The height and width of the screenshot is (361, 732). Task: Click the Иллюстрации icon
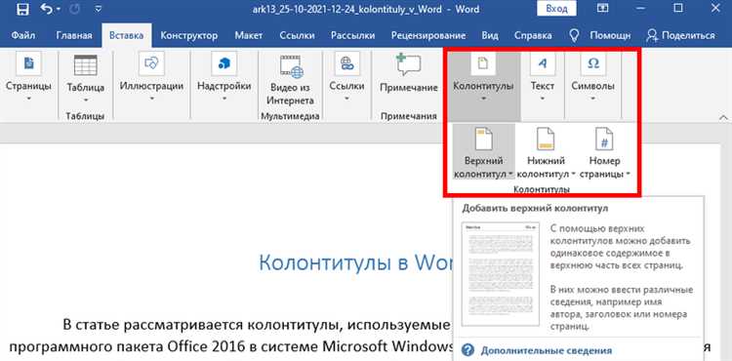pyautogui.click(x=151, y=63)
